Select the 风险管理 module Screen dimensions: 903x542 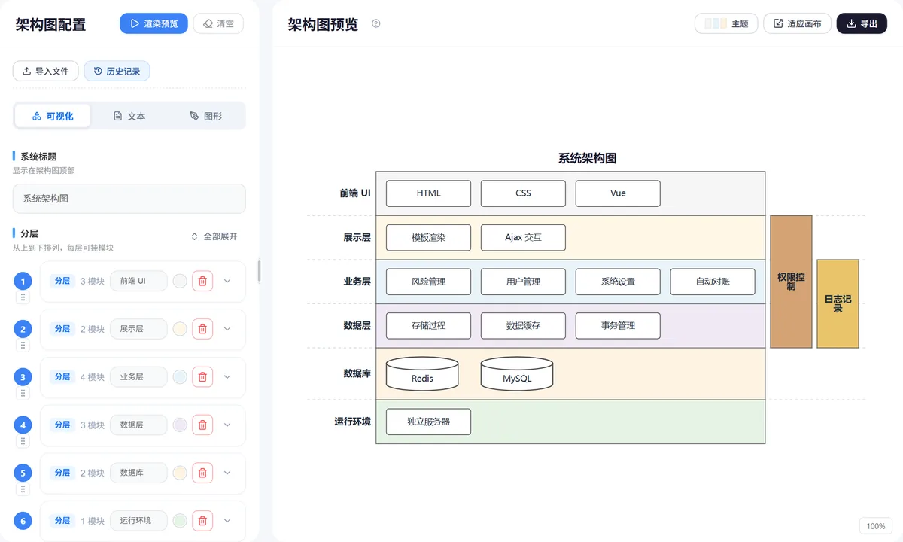pyautogui.click(x=428, y=282)
